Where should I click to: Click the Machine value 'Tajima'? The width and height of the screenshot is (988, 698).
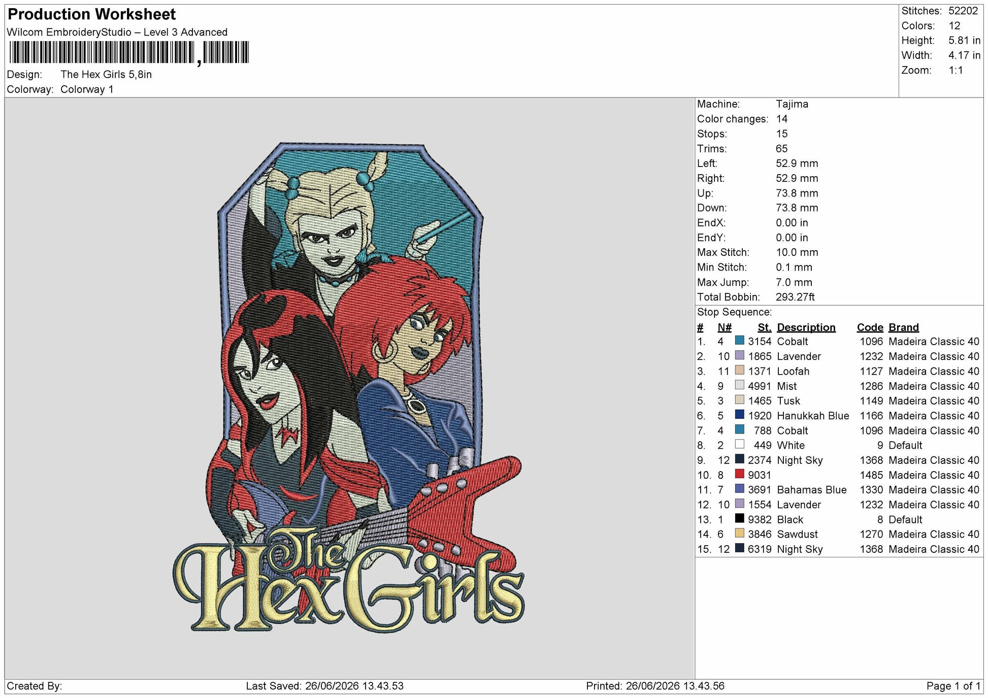pyautogui.click(x=792, y=104)
